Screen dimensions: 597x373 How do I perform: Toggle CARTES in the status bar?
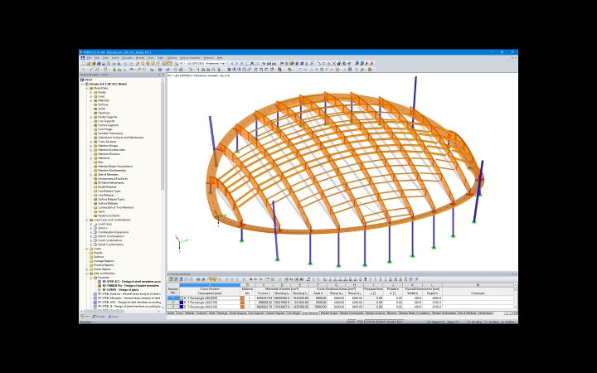[x=370, y=322]
